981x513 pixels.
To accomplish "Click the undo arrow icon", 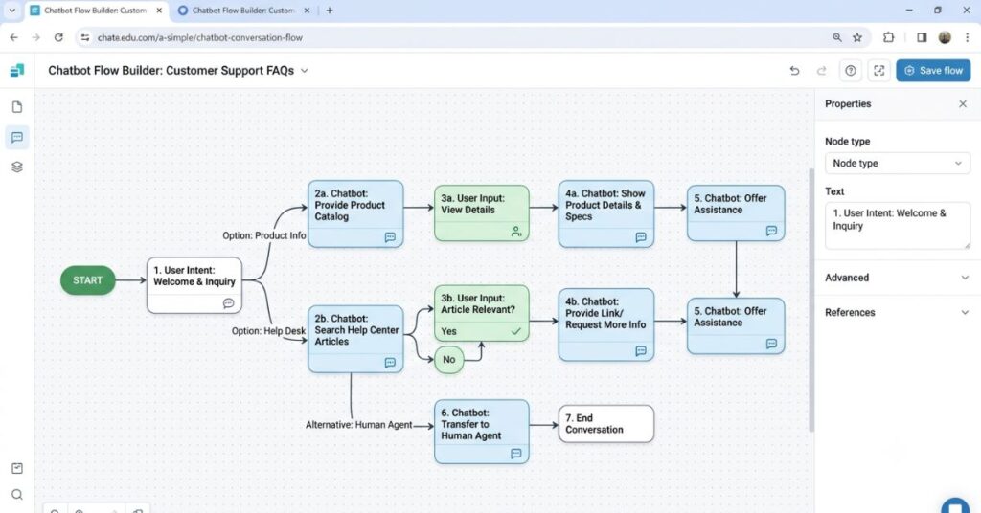I will coord(794,71).
